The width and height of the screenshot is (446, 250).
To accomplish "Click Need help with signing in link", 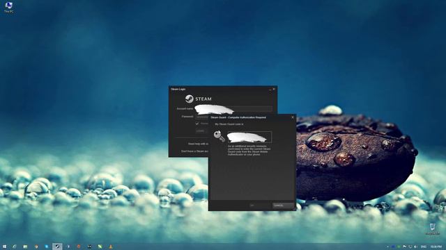I will tap(198, 144).
